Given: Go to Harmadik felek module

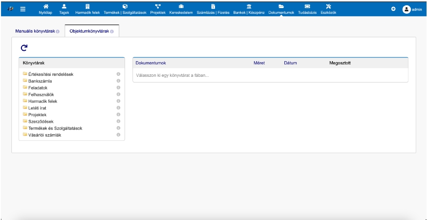Looking at the screenshot, I should tap(87, 9).
